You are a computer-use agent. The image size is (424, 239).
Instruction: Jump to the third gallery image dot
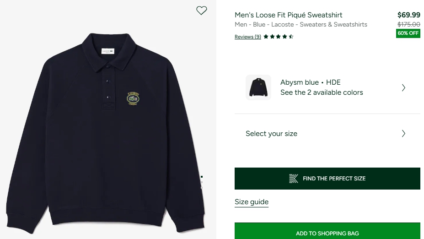[x=202, y=187]
